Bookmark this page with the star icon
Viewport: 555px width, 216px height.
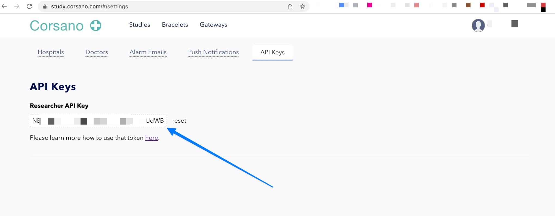[x=302, y=7]
